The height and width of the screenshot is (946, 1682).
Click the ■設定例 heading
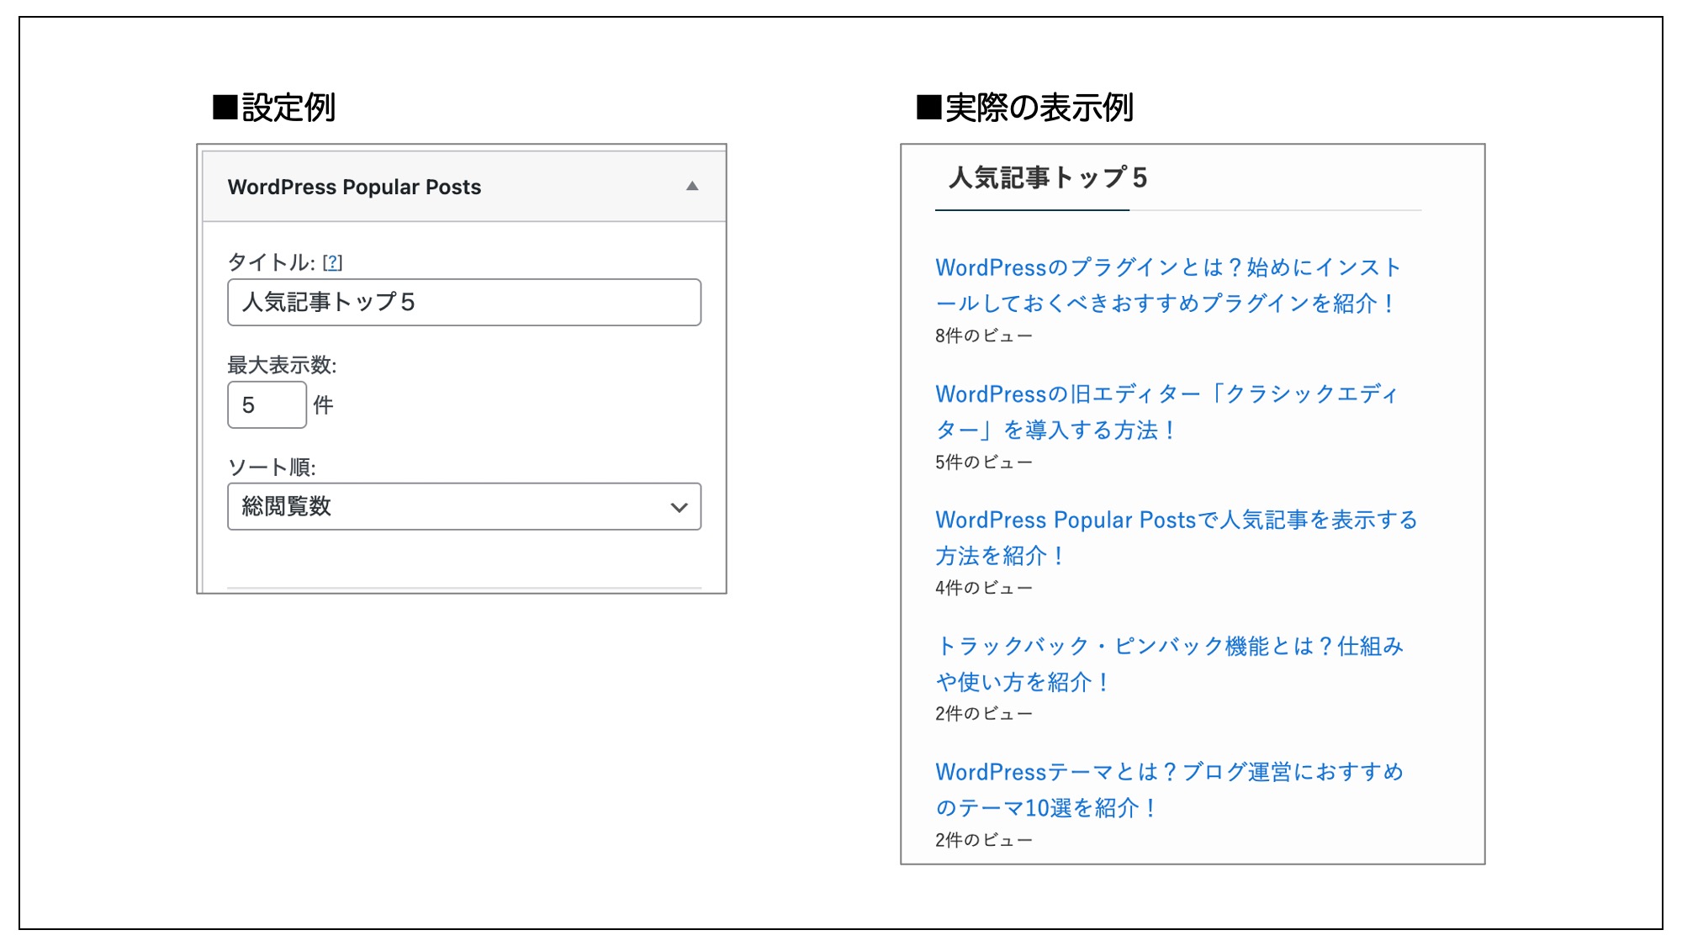tap(274, 108)
